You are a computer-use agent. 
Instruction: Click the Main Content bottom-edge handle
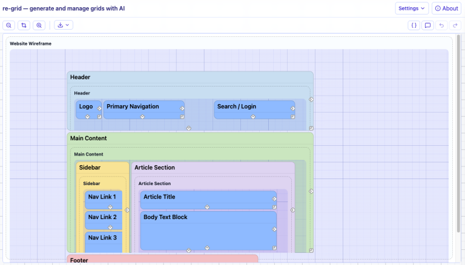pyautogui.click(x=189, y=250)
